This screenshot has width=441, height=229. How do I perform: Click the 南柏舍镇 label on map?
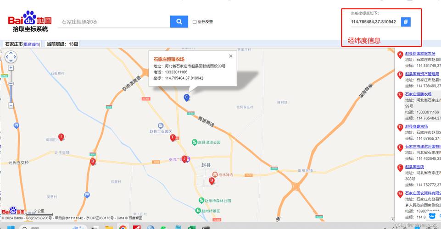tap(305, 171)
